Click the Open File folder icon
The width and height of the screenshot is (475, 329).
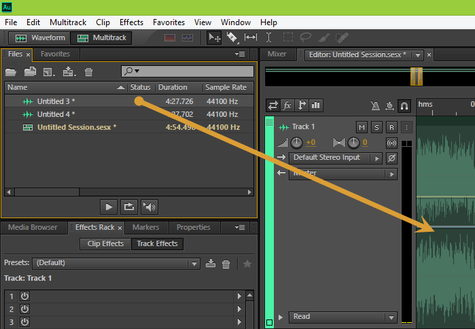click(x=11, y=72)
